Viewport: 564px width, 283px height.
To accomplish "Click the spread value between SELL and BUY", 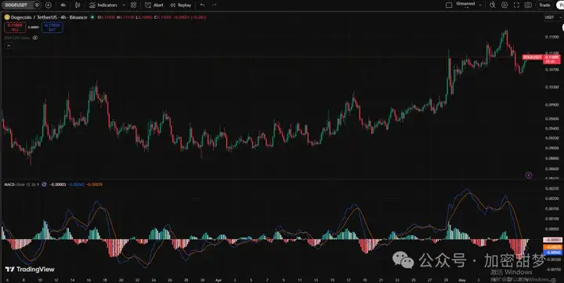I will click(x=34, y=27).
